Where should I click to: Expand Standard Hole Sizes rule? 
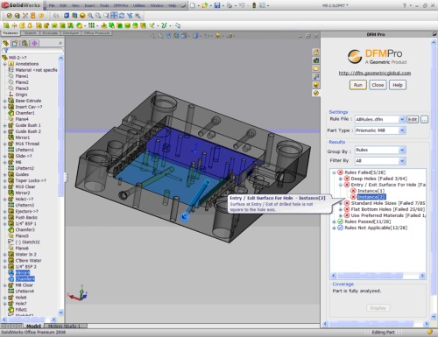tap(340, 203)
